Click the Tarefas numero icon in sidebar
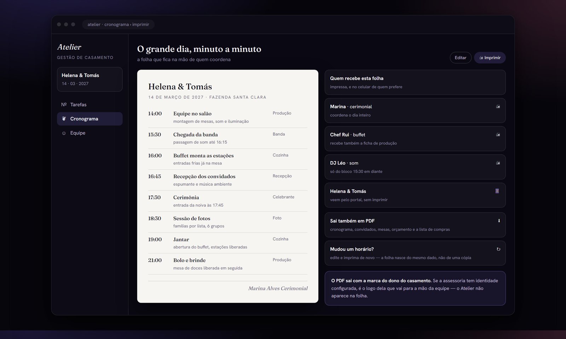Viewport: 566px width, 339px height. 64,105
